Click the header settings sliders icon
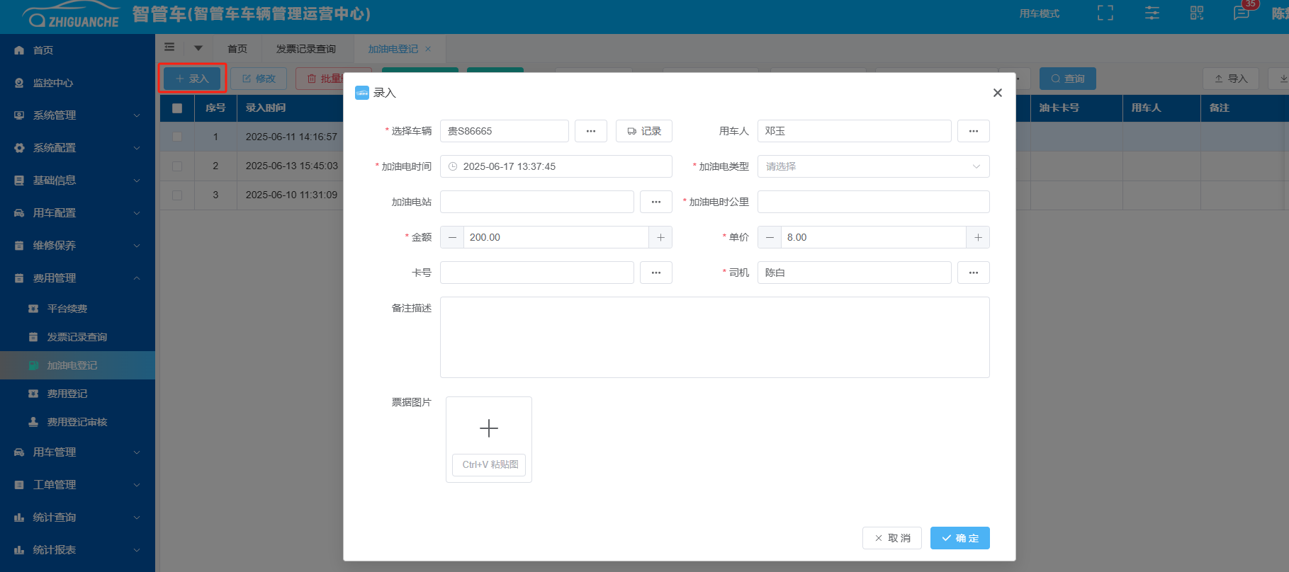The width and height of the screenshot is (1289, 572). 1152,13
